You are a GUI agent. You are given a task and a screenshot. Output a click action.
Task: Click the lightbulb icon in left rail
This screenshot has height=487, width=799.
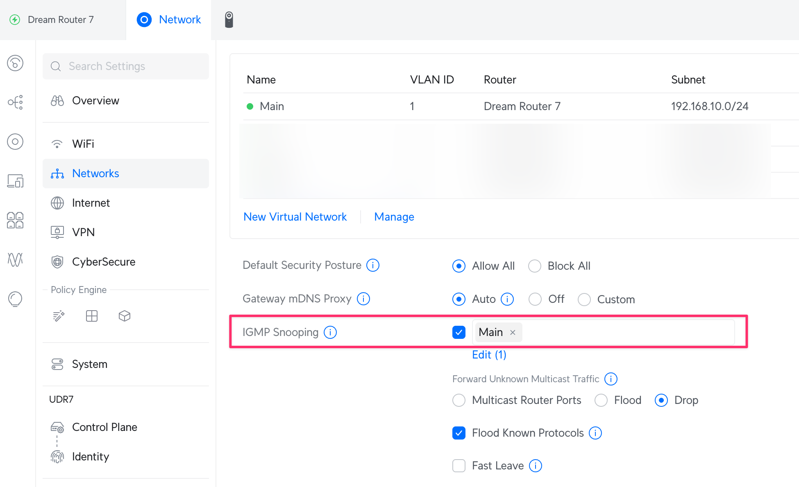point(15,299)
